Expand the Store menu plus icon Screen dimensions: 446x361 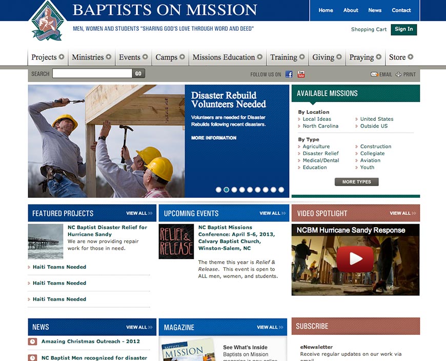coord(411,57)
